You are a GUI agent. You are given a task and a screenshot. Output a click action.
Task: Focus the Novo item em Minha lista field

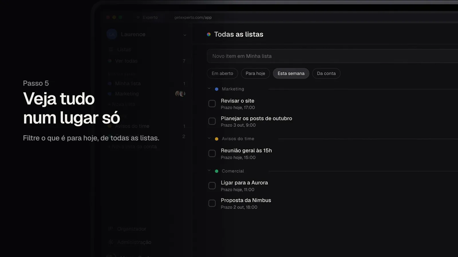click(332, 56)
